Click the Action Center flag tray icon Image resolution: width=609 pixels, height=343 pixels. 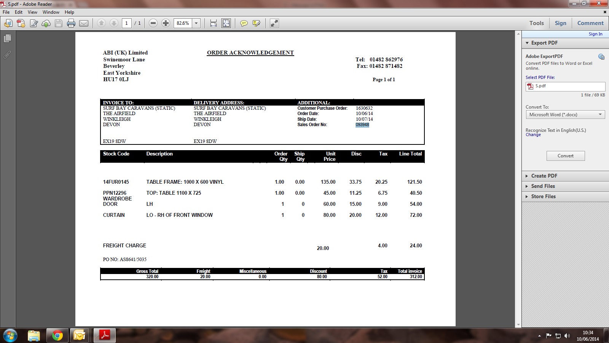[548, 336]
